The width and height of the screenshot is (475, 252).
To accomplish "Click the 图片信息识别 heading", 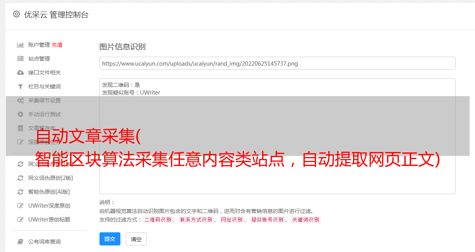I will (122, 47).
